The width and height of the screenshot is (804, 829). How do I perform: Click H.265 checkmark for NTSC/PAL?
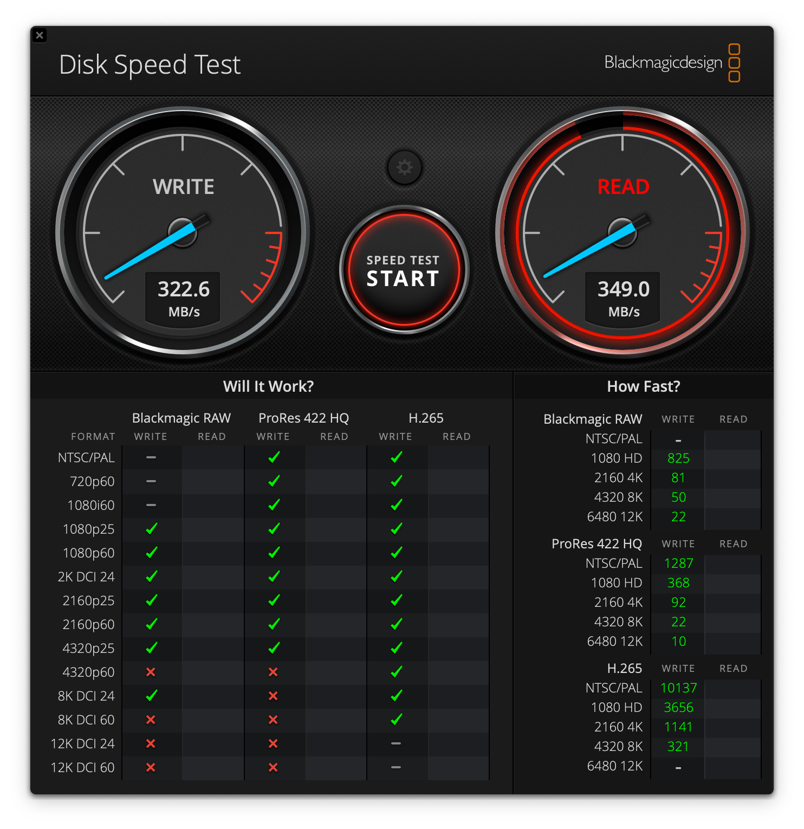pyautogui.click(x=397, y=457)
